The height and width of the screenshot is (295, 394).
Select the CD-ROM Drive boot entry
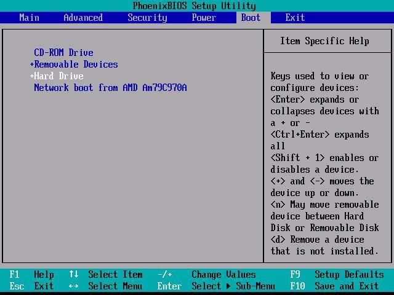63,52
